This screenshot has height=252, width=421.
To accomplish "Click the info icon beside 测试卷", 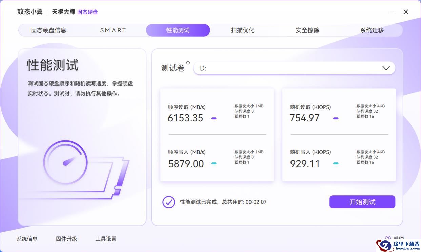I will (188, 63).
